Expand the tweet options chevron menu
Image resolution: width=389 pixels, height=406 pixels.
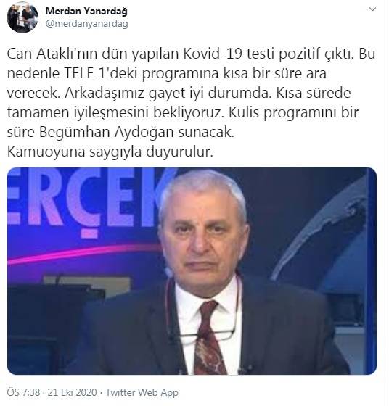(372, 9)
